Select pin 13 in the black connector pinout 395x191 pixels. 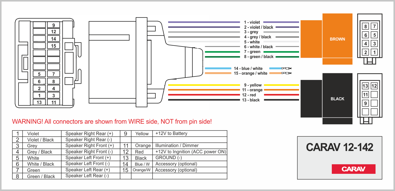coord(365,86)
